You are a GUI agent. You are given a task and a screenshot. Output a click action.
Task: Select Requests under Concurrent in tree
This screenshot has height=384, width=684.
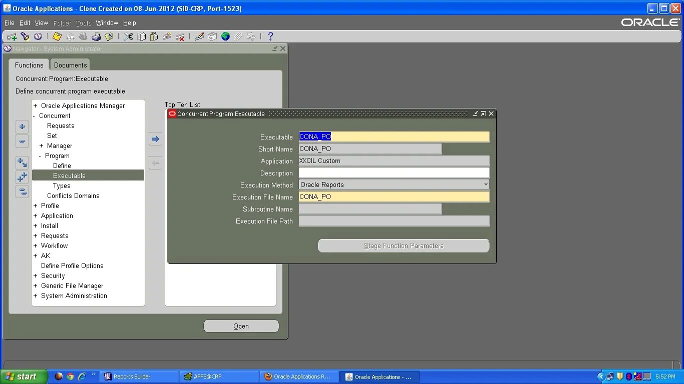[x=61, y=125]
